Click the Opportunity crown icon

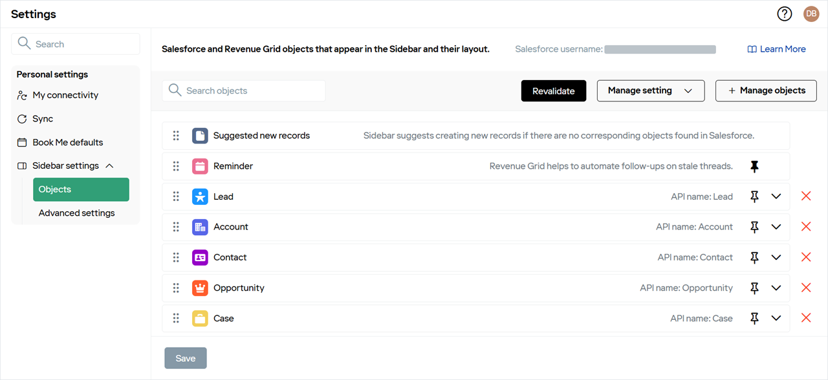click(x=200, y=288)
